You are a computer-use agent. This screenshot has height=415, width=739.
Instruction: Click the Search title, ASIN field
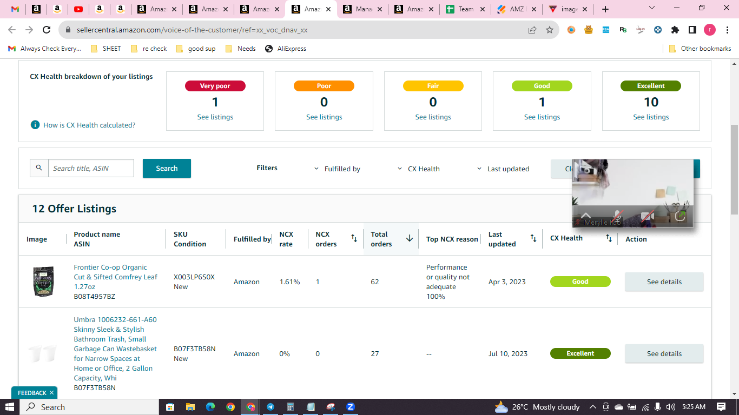click(91, 168)
